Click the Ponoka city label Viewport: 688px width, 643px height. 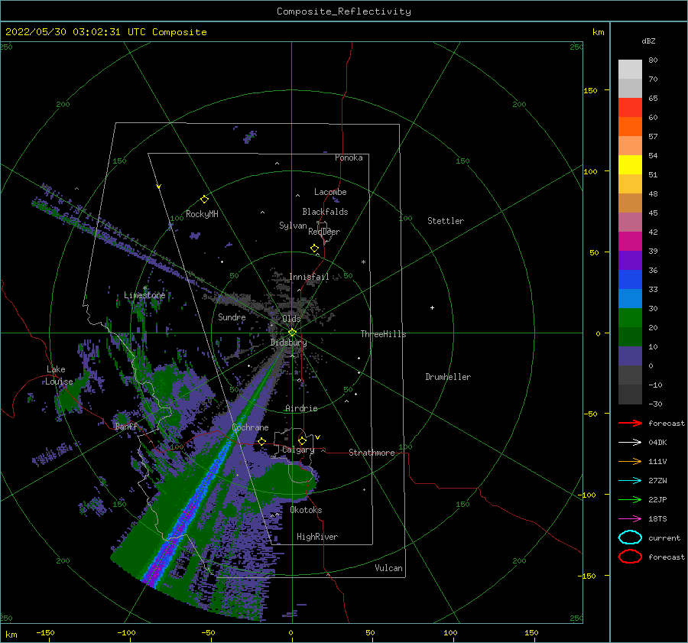tap(349, 158)
